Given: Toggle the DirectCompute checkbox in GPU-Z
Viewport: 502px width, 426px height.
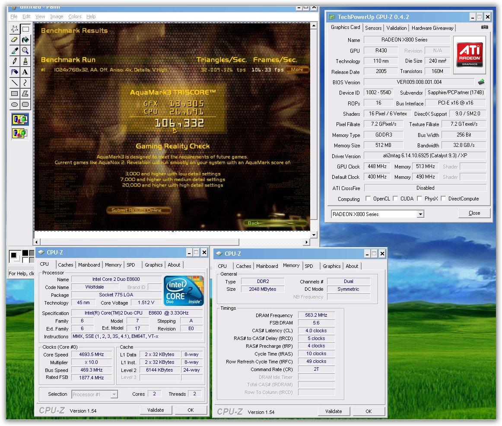Looking at the screenshot, I should tap(443, 198).
